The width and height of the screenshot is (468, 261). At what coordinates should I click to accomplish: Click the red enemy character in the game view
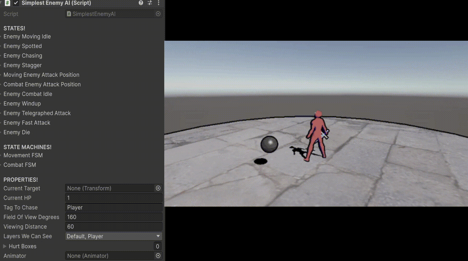tap(317, 136)
